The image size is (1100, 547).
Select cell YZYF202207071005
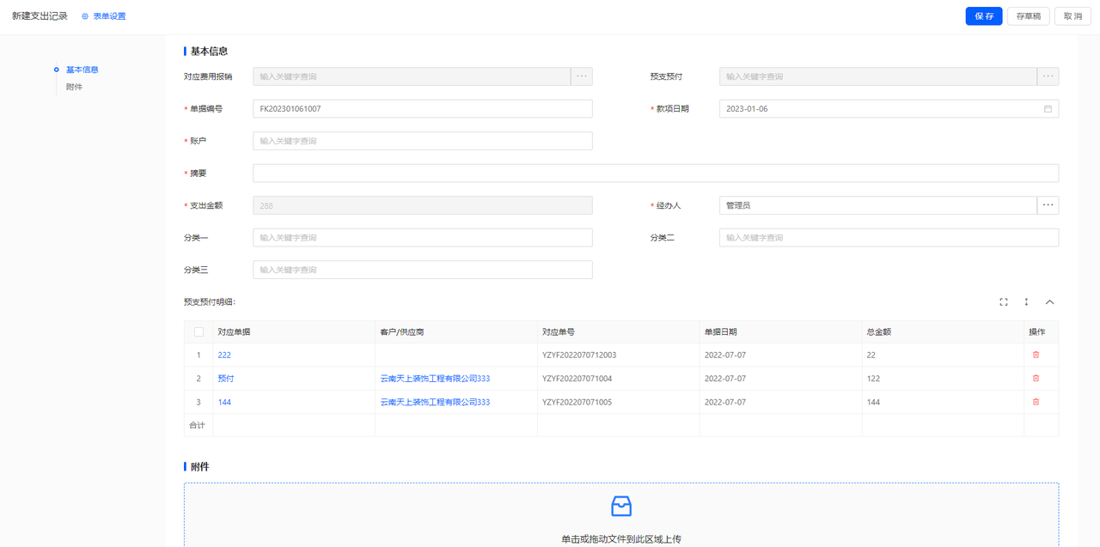click(619, 402)
